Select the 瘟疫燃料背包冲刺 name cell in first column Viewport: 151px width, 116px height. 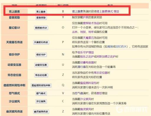pos(14,85)
